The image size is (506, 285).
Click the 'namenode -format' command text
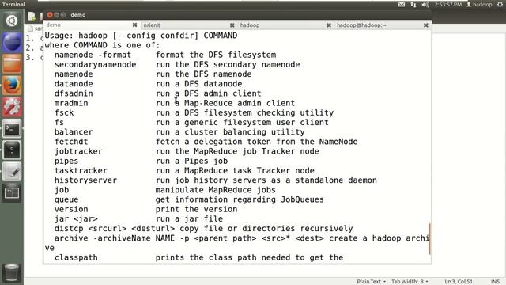(93, 55)
